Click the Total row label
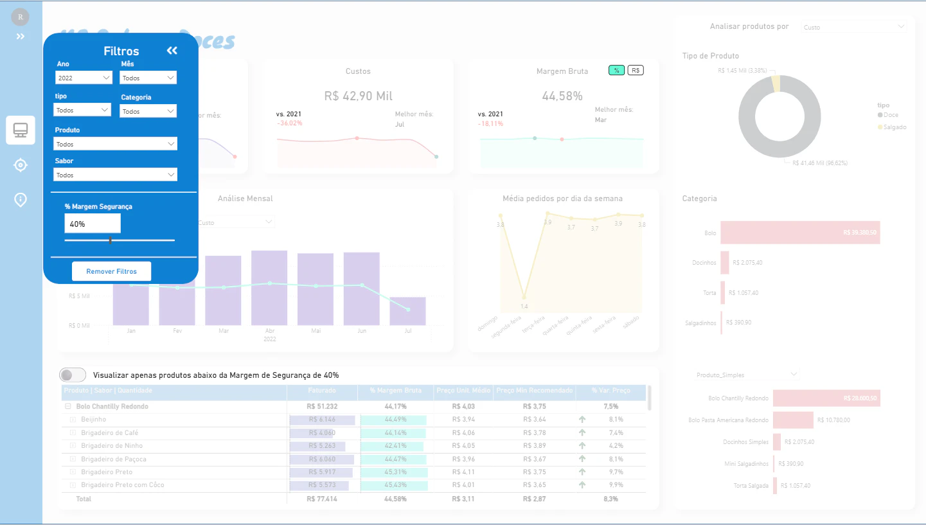 [x=84, y=499]
